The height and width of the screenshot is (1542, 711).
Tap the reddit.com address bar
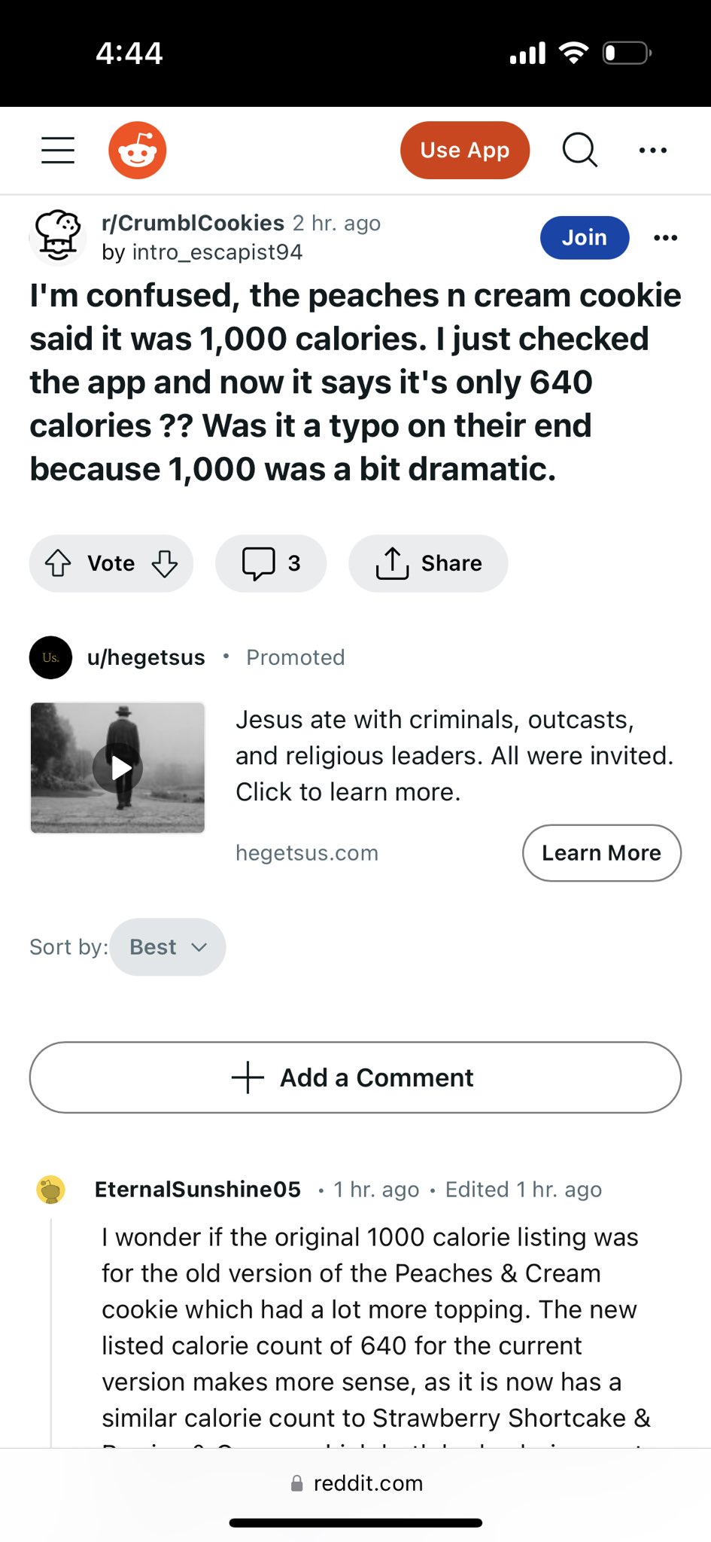point(357,1483)
